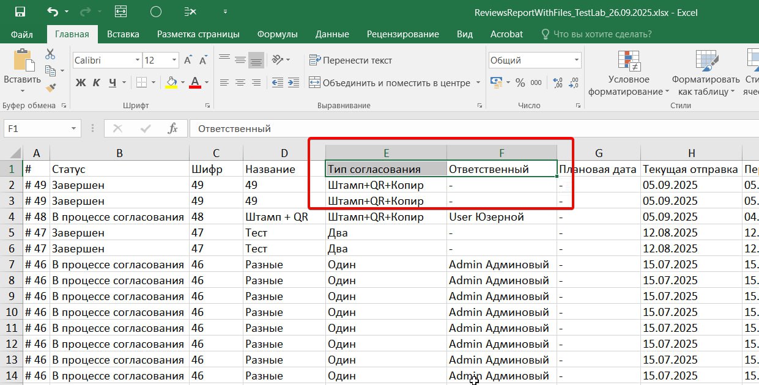Open the Шрифт dialog launcher
Image resolution: width=759 pixels, height=385 pixels.
click(x=207, y=106)
